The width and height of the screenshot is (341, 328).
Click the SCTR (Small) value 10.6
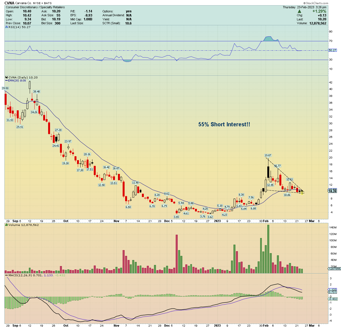point(128,23)
